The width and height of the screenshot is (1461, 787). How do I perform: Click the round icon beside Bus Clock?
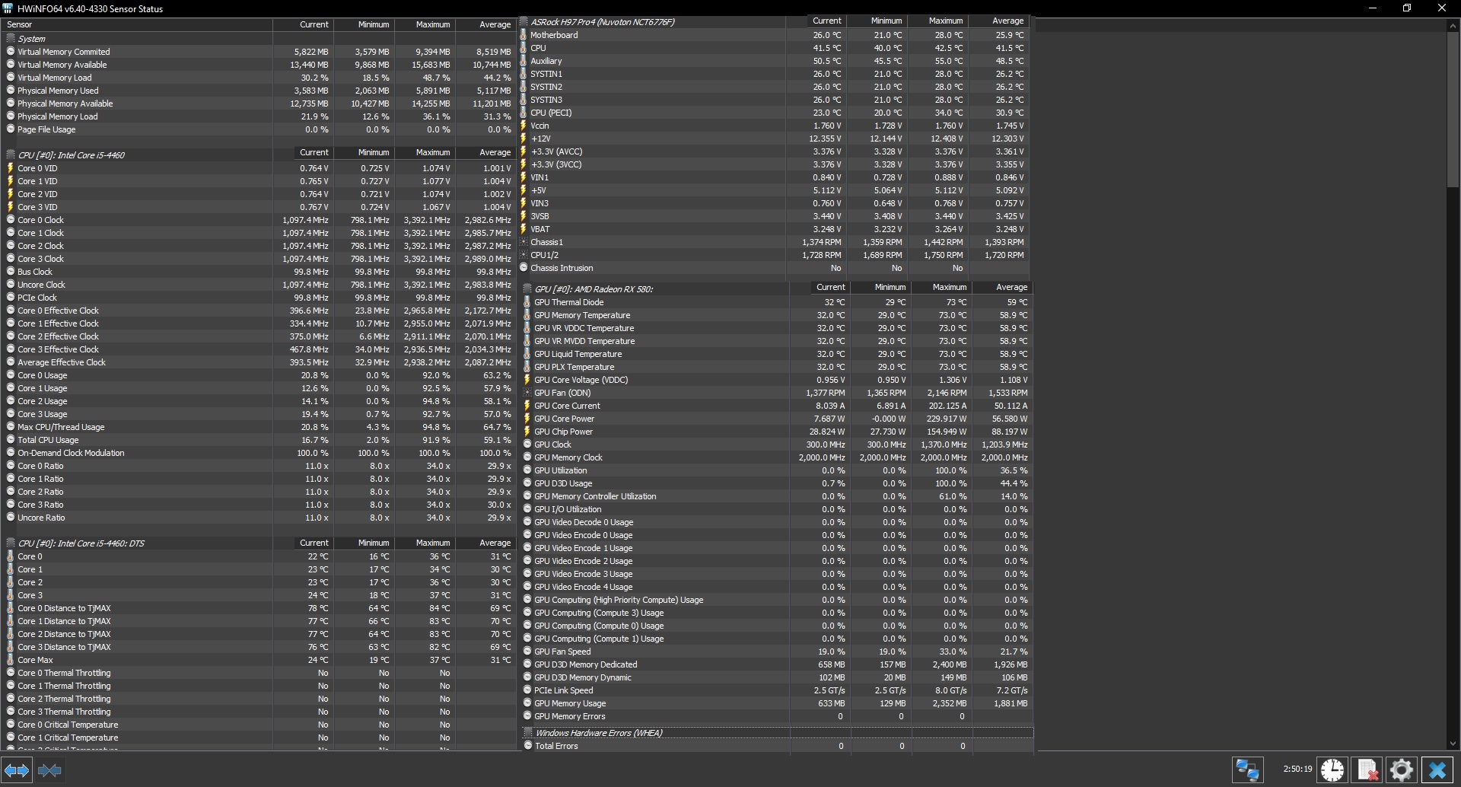[x=11, y=272]
